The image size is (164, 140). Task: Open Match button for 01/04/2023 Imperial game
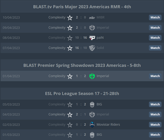pyautogui.click(x=155, y=76)
